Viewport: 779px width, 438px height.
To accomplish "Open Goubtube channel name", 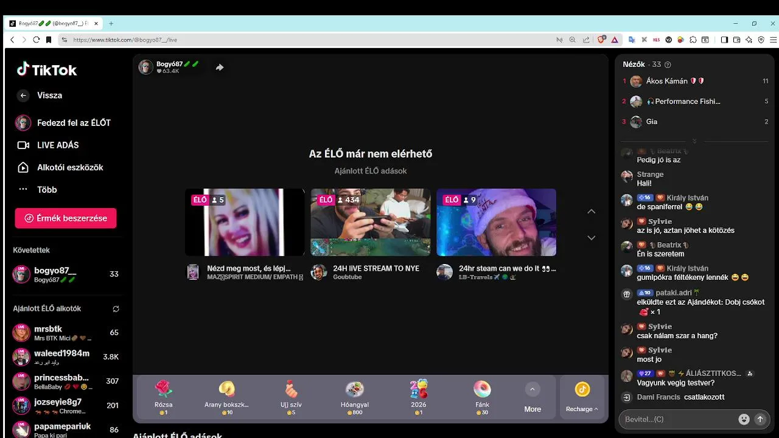I will [348, 277].
